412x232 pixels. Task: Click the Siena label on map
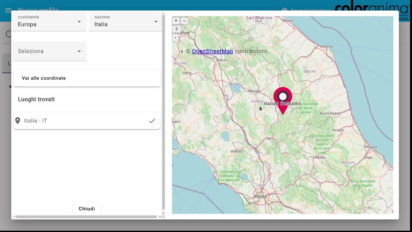pyautogui.click(x=187, y=73)
